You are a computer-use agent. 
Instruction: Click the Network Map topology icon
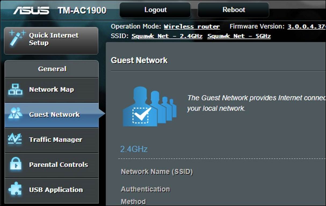[x=15, y=90]
